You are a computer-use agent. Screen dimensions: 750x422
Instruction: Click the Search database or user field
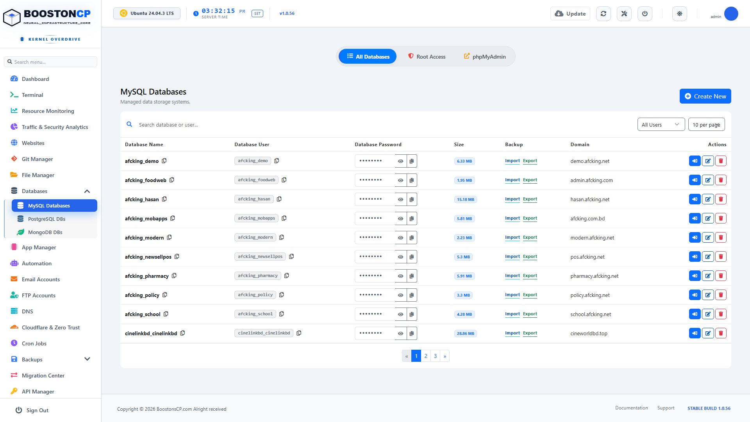383,125
